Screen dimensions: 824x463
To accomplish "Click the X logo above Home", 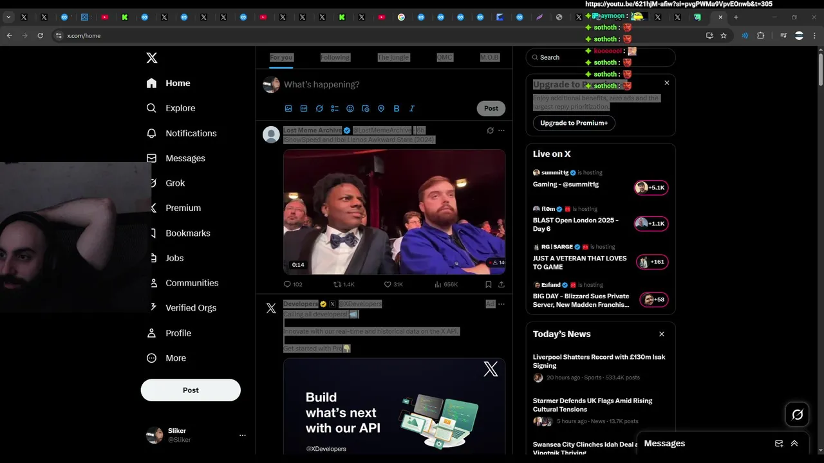I will [152, 58].
